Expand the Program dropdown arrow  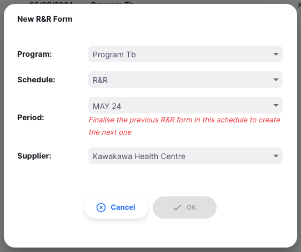coord(276,54)
